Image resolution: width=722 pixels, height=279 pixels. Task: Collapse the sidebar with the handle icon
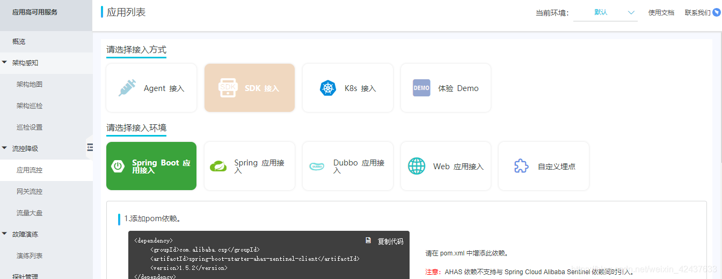click(90, 147)
